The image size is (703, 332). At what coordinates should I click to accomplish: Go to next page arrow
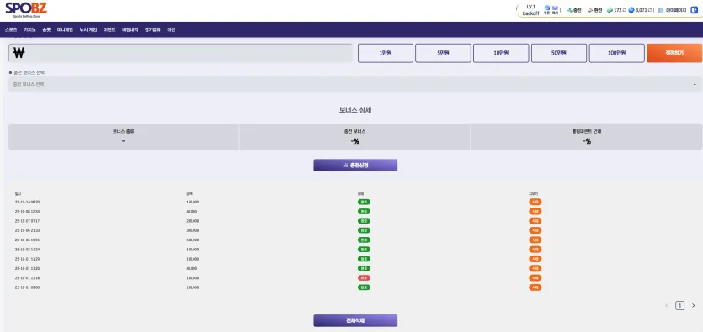tap(693, 306)
